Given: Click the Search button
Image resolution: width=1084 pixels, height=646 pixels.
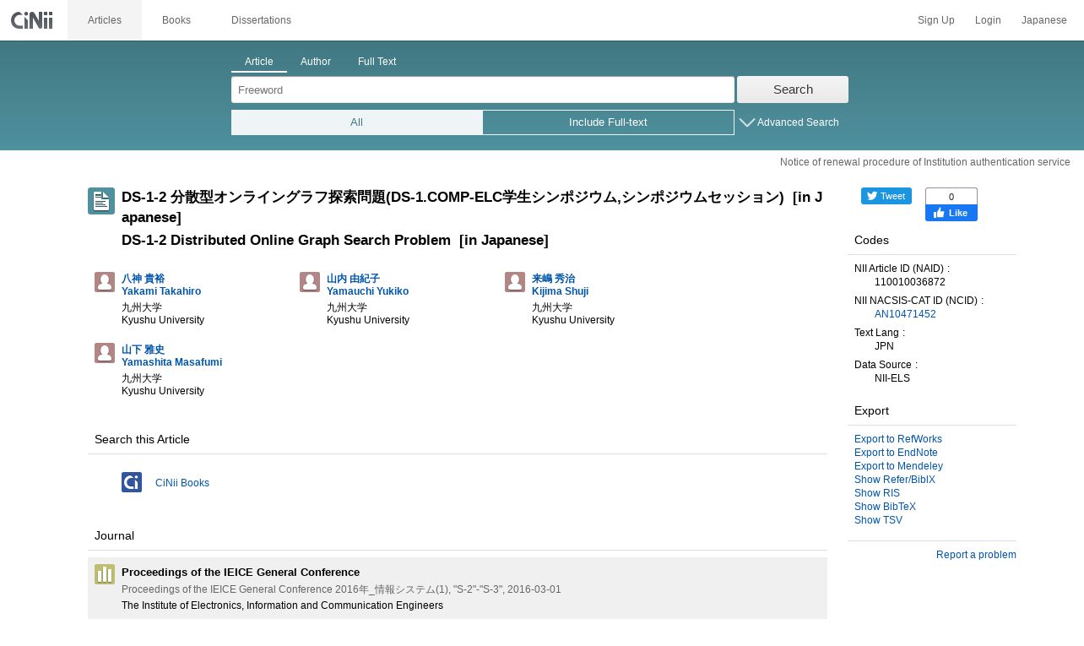Looking at the screenshot, I should pos(793,90).
